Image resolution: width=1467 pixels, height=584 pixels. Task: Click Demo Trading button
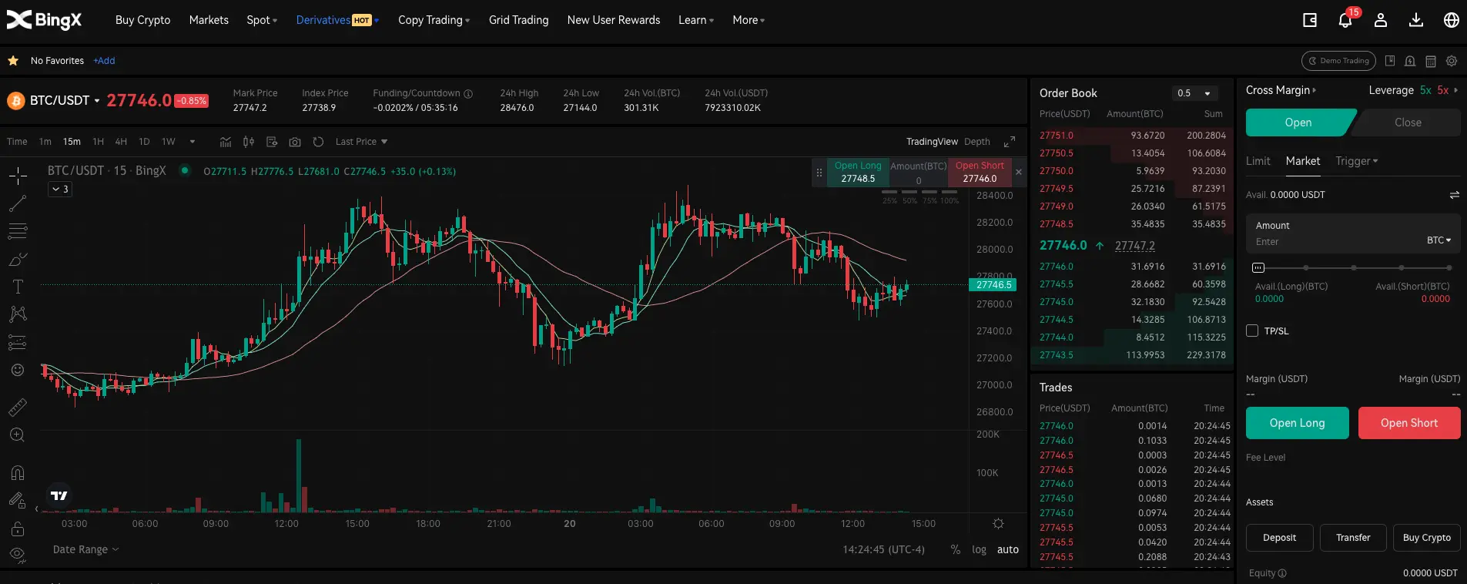click(1338, 61)
